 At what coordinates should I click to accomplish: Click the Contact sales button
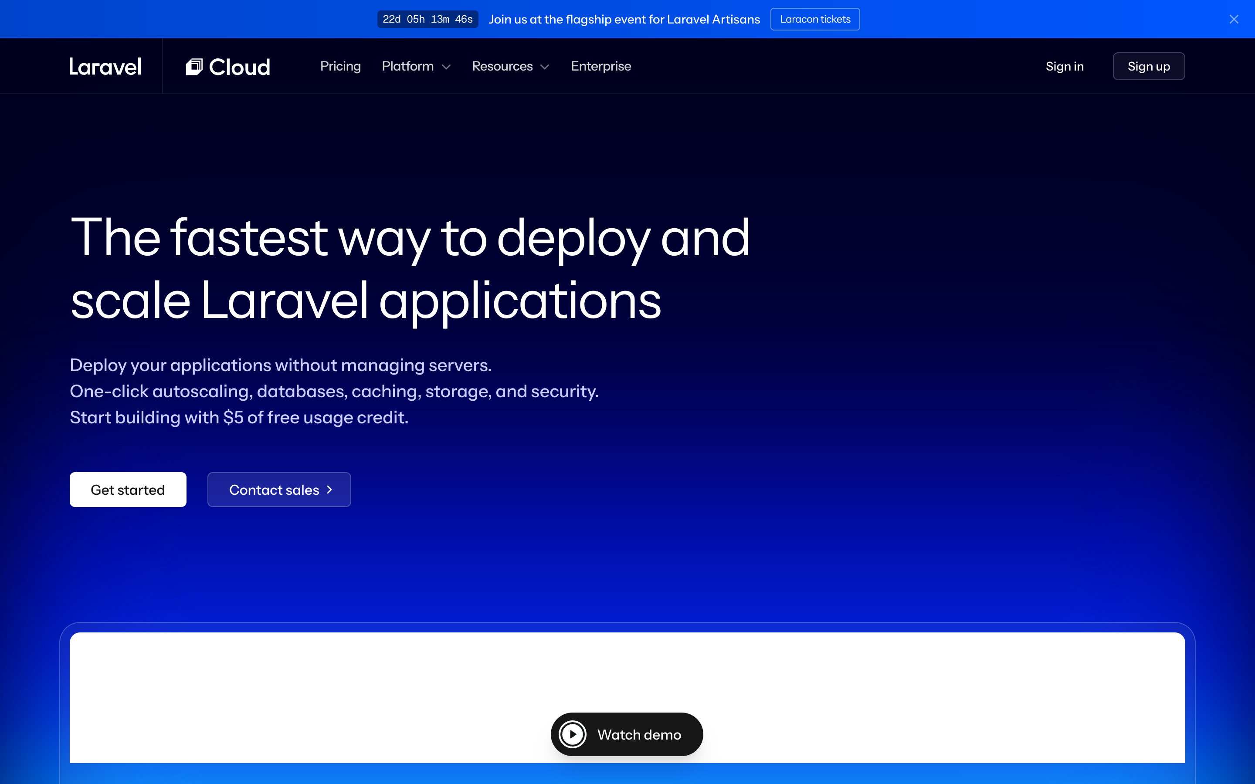coord(279,490)
